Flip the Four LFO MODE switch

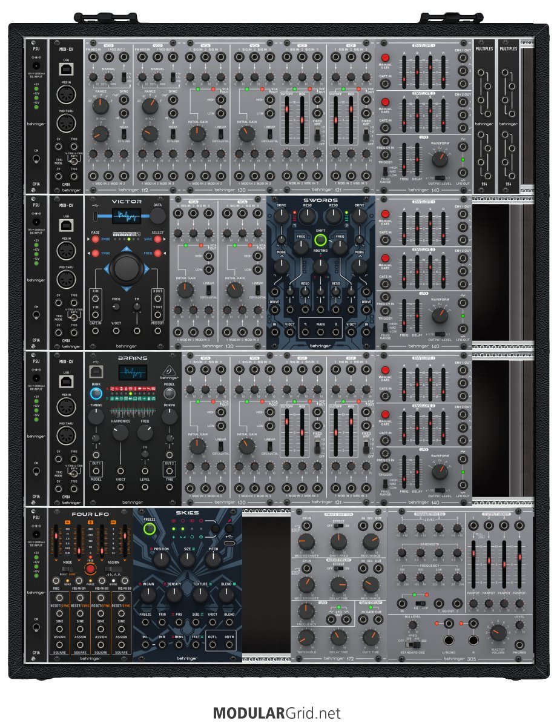tap(68, 569)
